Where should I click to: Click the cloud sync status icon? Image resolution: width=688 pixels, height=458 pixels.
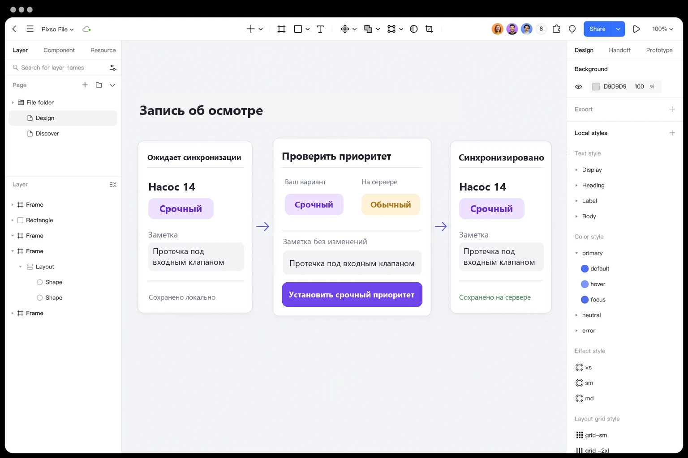[86, 29]
